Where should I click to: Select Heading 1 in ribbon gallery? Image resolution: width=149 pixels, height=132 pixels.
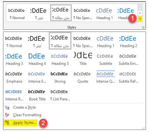click(104, 14)
